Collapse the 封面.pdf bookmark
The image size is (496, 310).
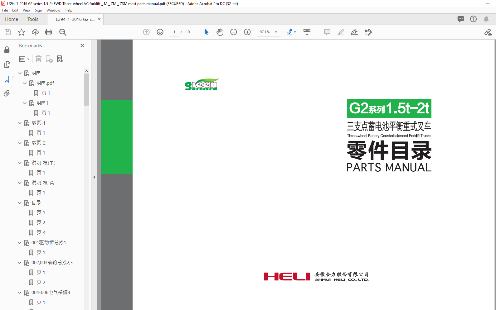coord(25,83)
